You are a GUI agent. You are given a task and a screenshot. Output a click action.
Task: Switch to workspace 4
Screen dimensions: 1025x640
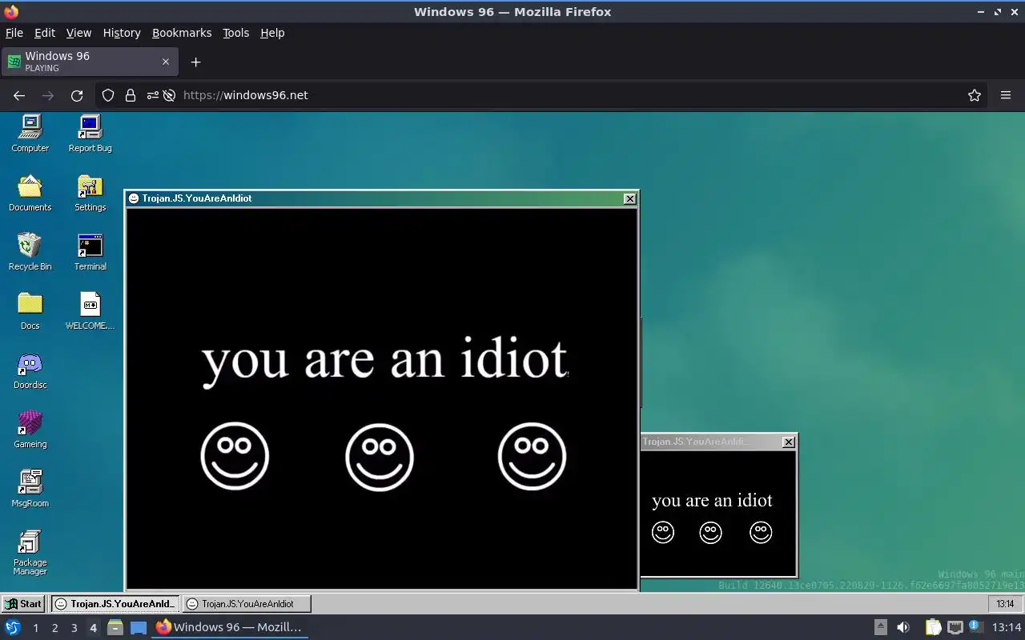tap(93, 628)
